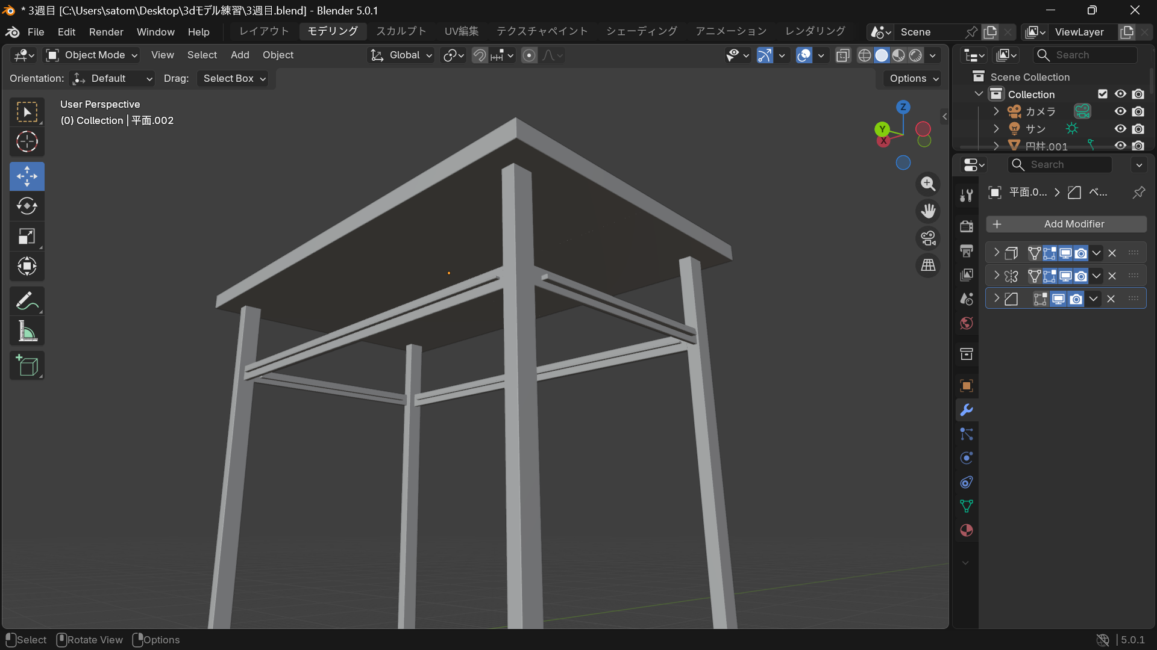Toggle camera view in viewport
Viewport: 1157px width, 650px height.
point(928,238)
